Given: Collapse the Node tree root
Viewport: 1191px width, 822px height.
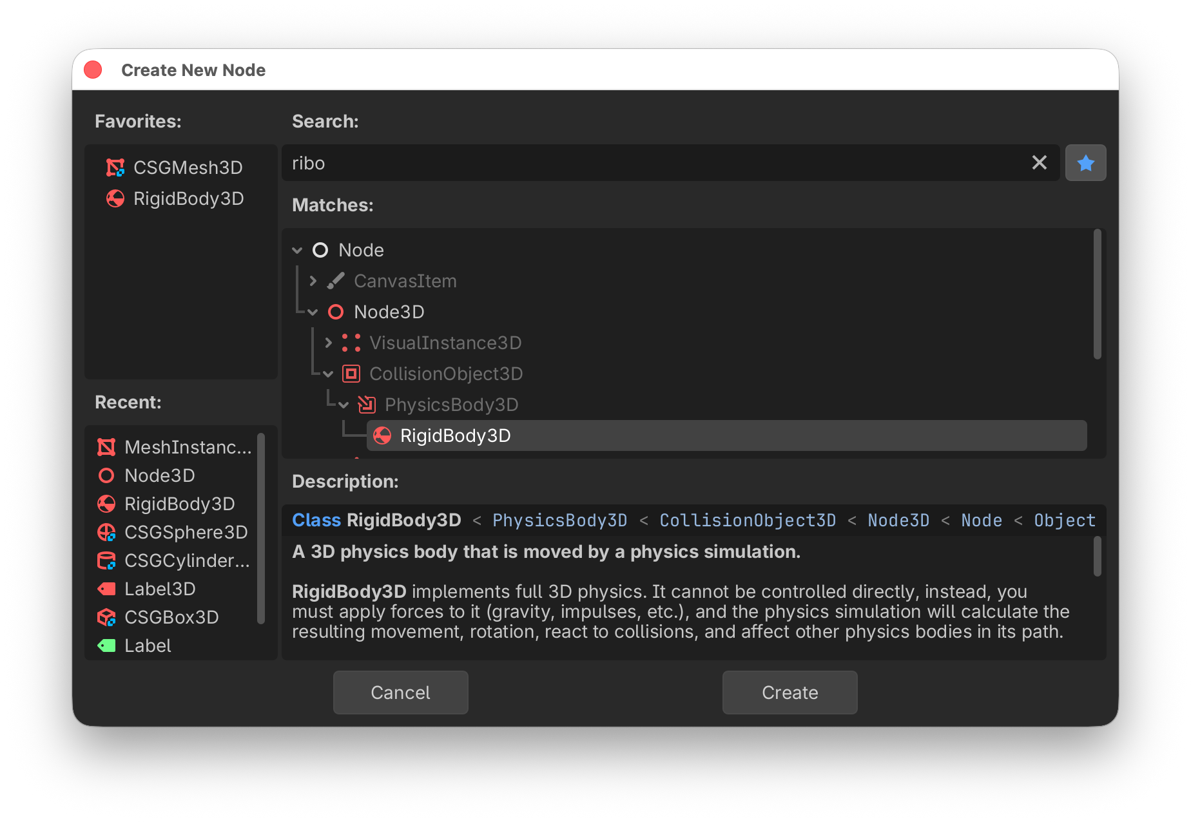Looking at the screenshot, I should 297,250.
